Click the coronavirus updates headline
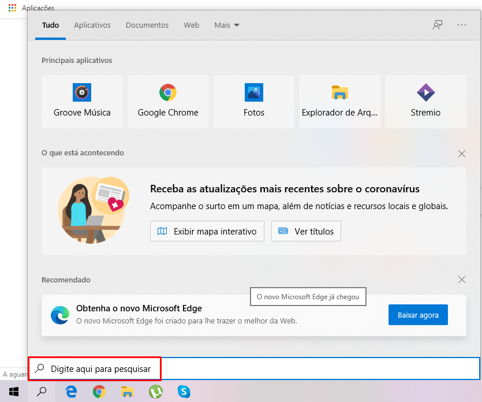This screenshot has height=402, width=482. point(285,188)
